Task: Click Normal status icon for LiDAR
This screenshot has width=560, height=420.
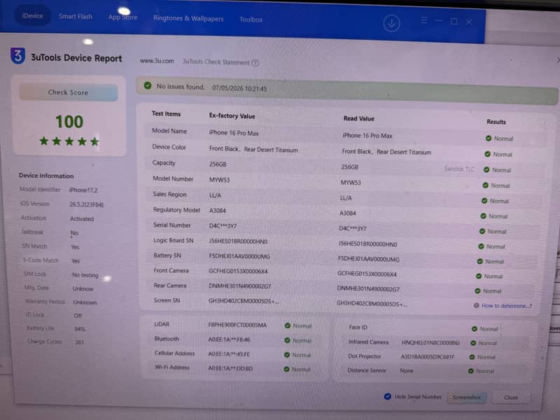Action: pyautogui.click(x=288, y=325)
